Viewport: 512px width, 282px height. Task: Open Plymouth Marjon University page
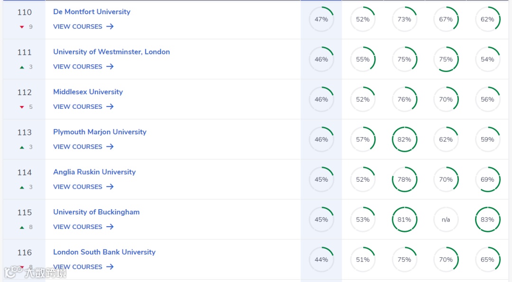coord(100,132)
